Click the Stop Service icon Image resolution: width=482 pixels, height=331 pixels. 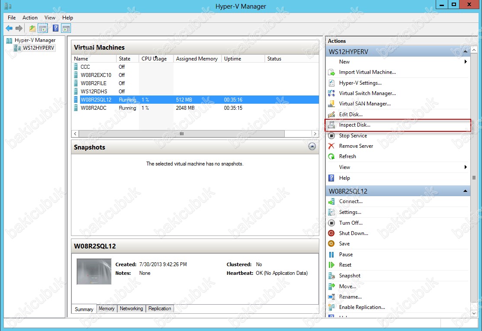click(331, 136)
